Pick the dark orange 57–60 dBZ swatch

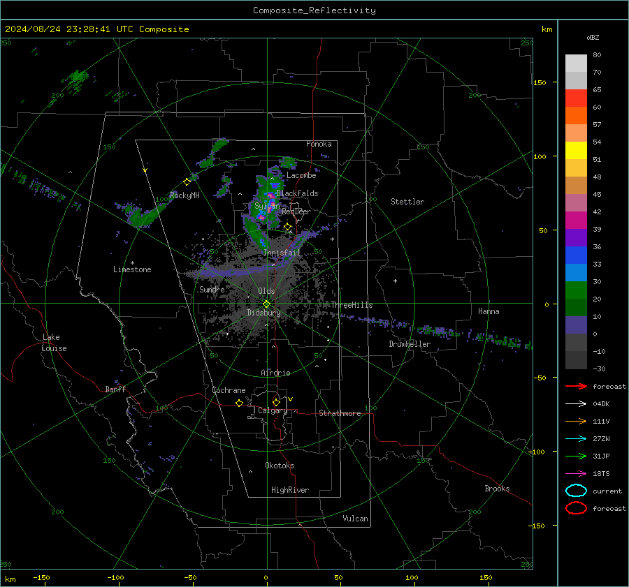click(x=576, y=116)
